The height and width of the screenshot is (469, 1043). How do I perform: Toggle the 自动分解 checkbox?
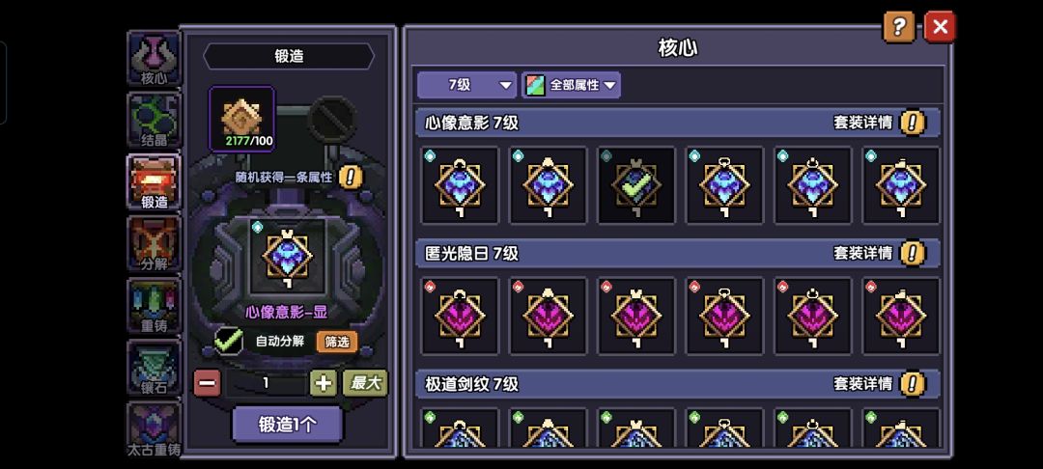click(x=229, y=342)
